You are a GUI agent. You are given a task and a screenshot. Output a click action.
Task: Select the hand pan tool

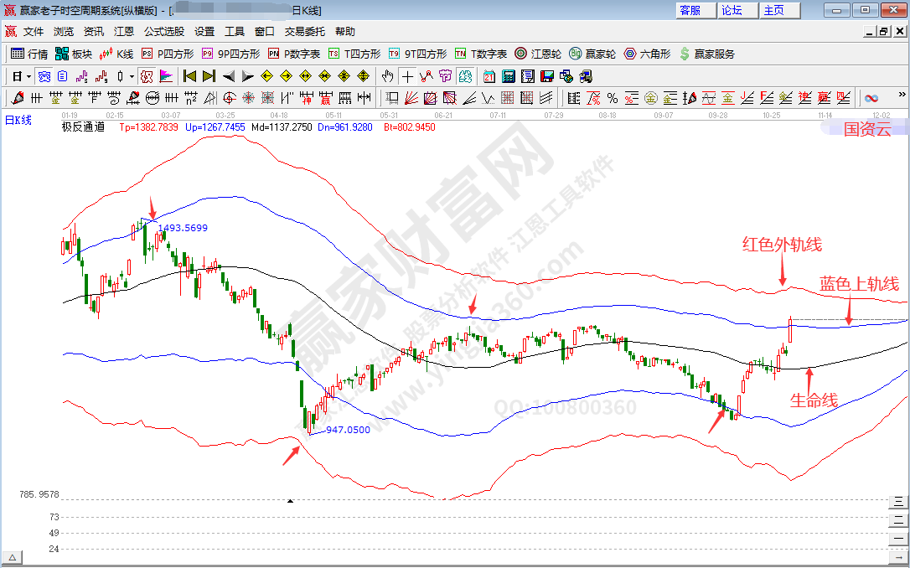[388, 76]
